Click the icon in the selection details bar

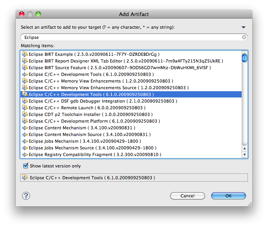[25, 177]
